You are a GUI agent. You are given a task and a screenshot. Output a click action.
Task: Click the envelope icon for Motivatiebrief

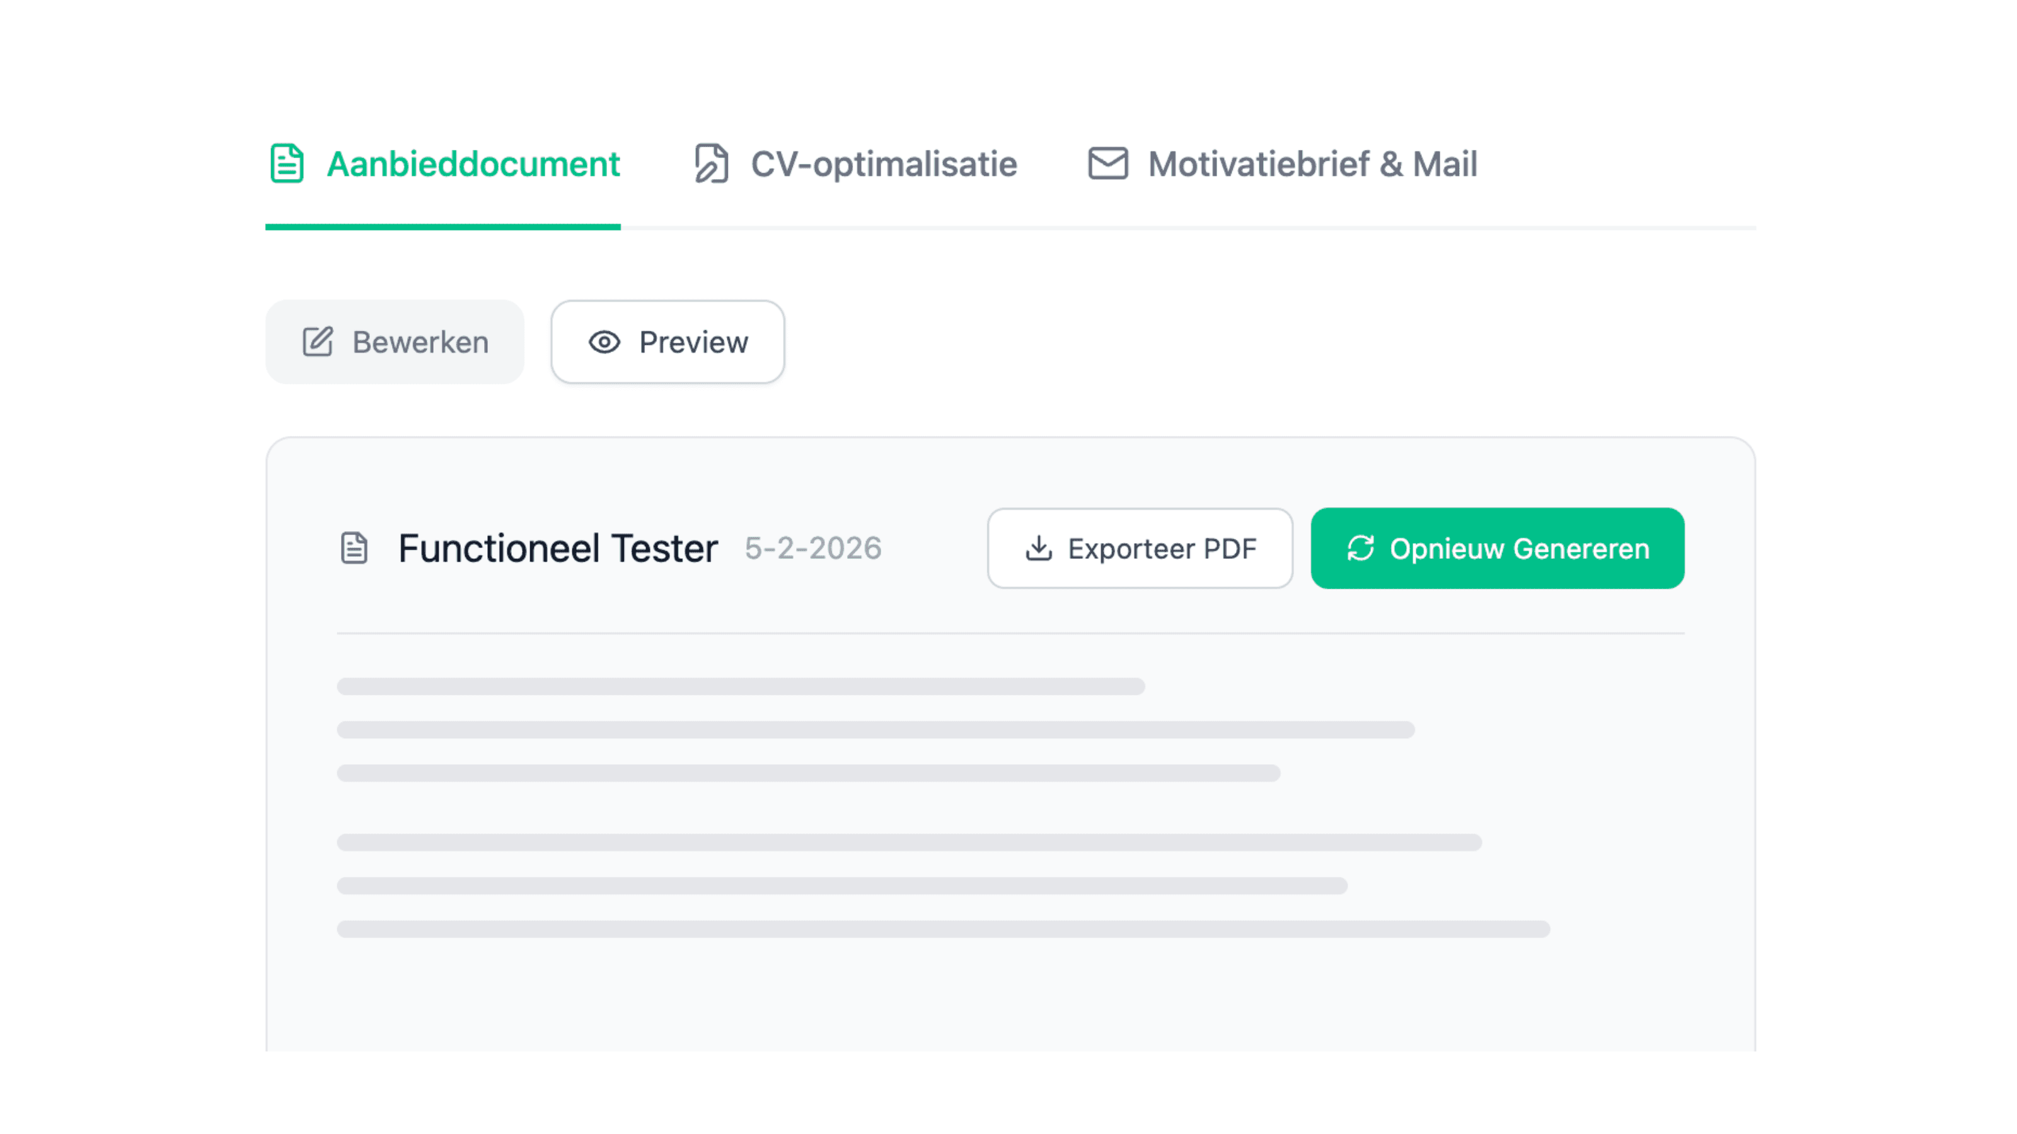[1108, 164]
